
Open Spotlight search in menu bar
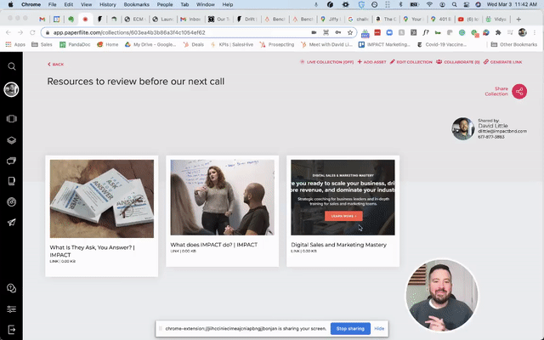click(x=454, y=4)
